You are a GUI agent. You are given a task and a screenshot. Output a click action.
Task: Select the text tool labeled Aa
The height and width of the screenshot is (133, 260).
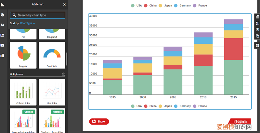pyautogui.click(x=2, y=25)
